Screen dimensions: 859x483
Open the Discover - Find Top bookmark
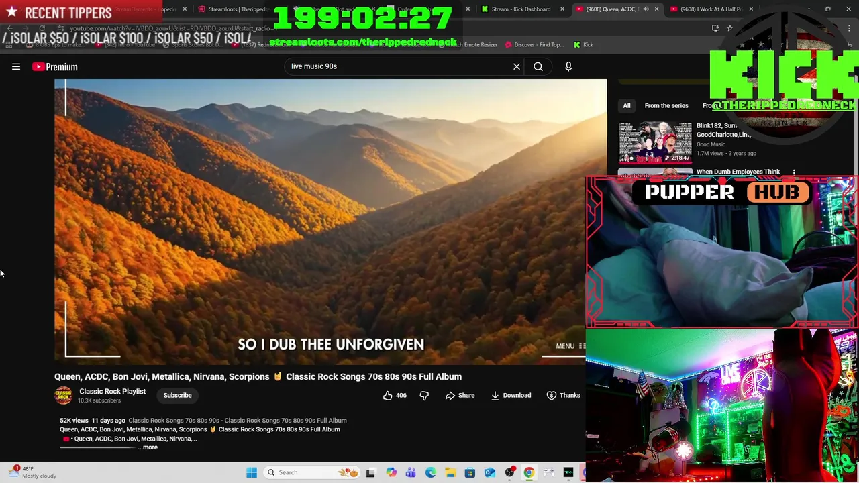[x=534, y=45]
